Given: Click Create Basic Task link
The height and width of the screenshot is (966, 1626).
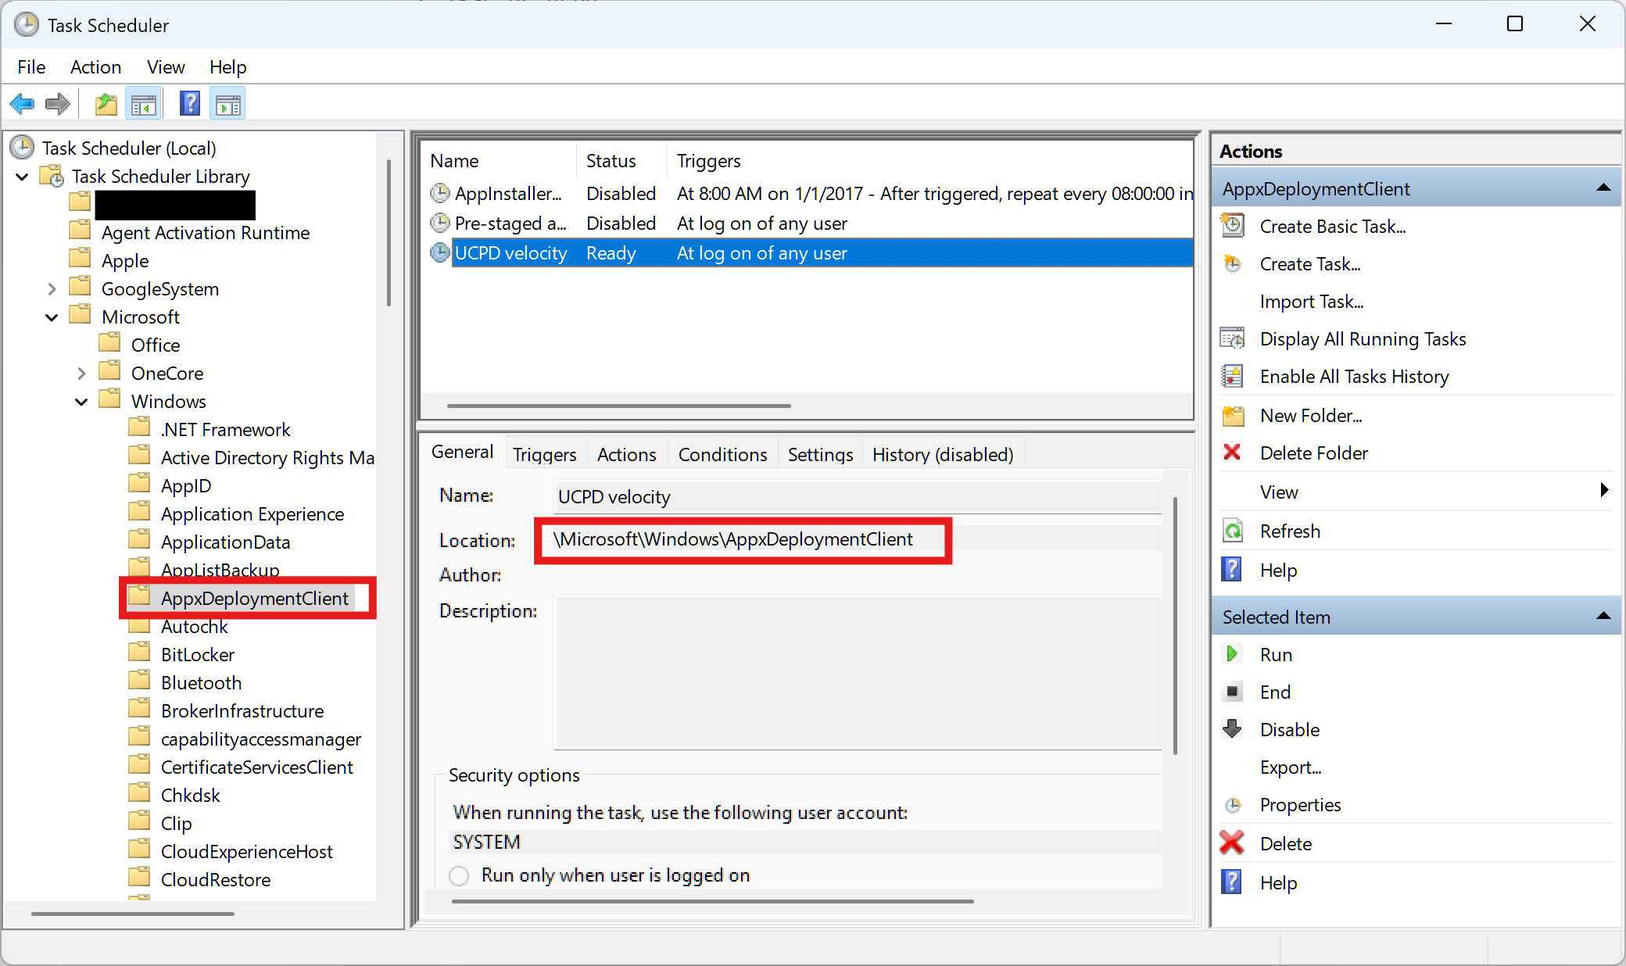Looking at the screenshot, I should click(x=1332, y=227).
